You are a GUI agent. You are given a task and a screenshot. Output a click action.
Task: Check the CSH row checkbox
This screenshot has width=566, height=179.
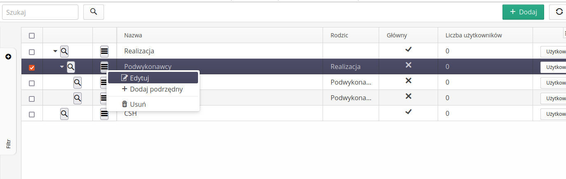[32, 115]
